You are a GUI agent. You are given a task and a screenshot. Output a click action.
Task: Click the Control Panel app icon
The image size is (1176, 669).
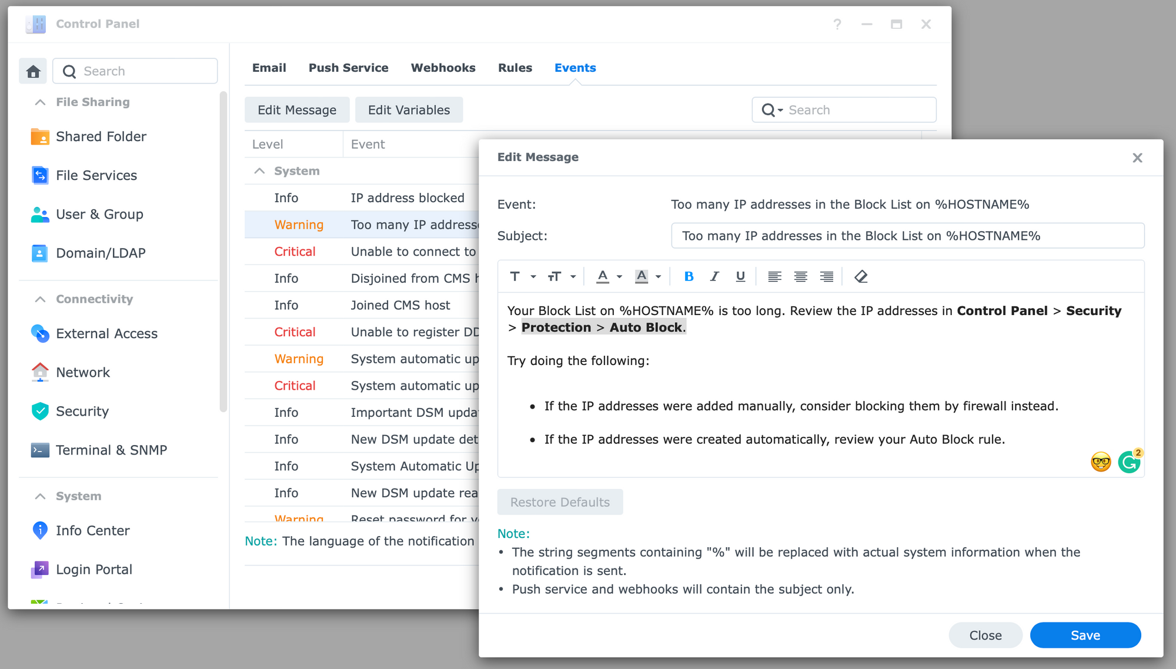[x=36, y=24]
